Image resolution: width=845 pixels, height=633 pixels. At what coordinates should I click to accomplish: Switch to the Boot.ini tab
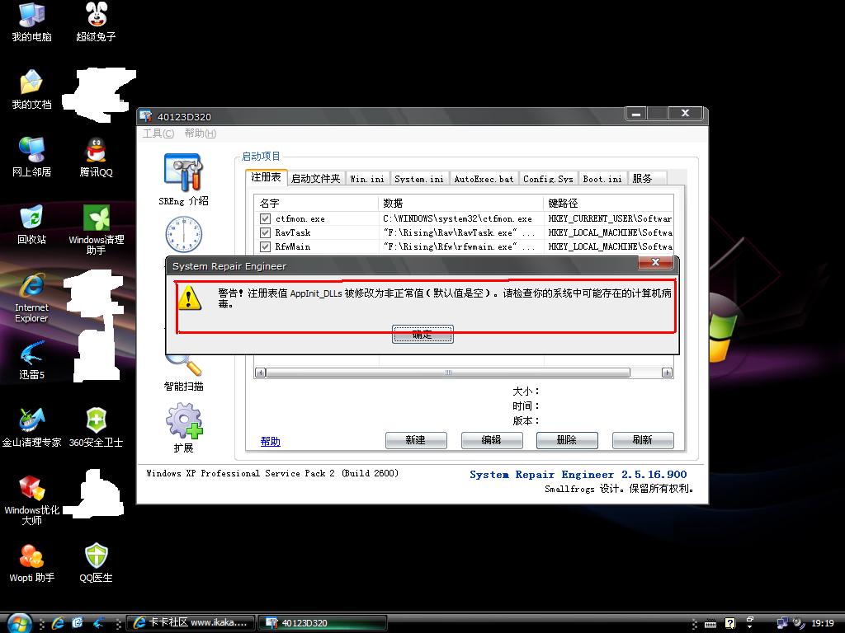(x=602, y=179)
